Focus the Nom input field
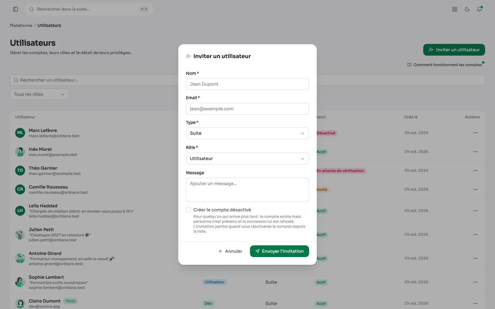This screenshot has height=309, width=495. pos(247,84)
